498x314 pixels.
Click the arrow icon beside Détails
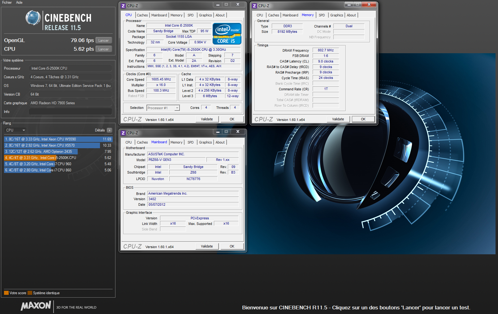(x=110, y=130)
